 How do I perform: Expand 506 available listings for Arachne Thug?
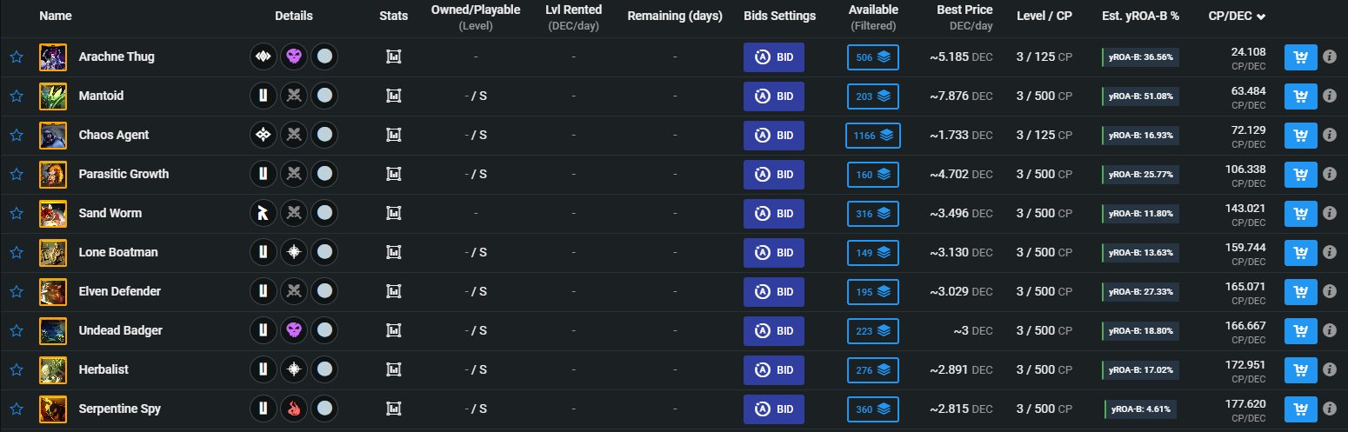pos(873,57)
